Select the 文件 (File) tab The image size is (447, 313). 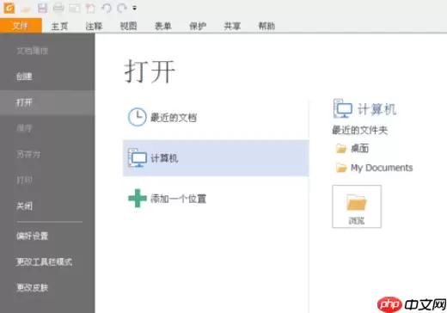click(x=21, y=26)
